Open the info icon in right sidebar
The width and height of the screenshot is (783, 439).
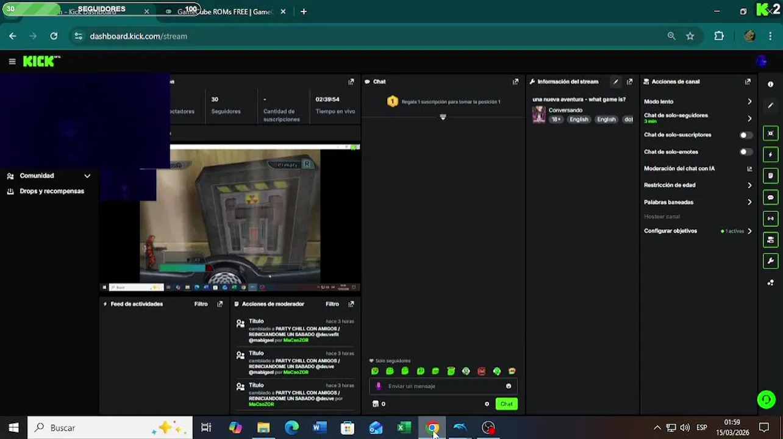pyautogui.click(x=770, y=85)
